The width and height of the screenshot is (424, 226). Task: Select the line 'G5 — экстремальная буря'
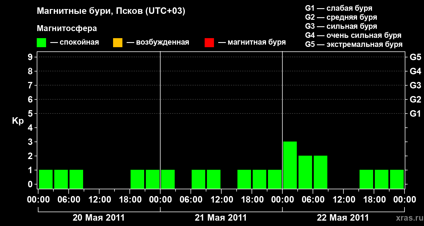tap(354, 44)
